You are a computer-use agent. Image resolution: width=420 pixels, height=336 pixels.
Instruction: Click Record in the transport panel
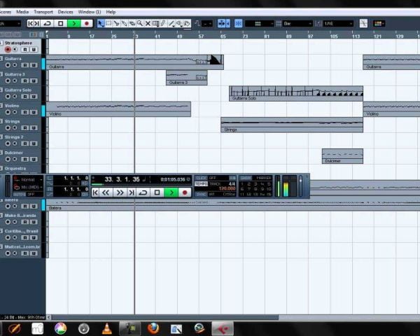[x=185, y=192]
